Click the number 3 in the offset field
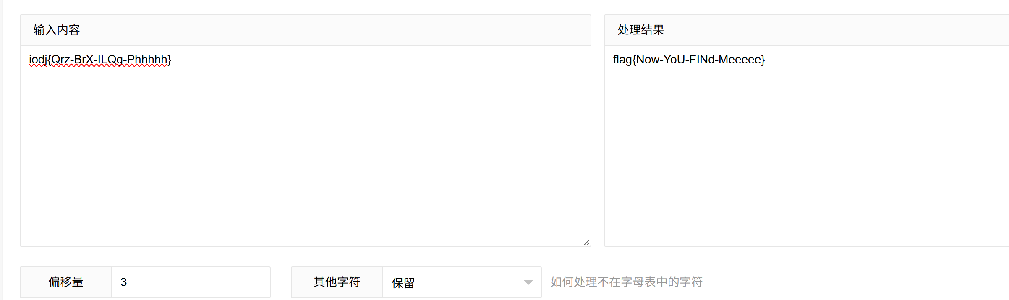 [123, 282]
